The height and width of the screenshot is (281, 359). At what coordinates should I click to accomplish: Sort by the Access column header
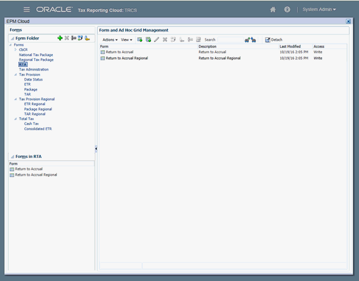329,46
